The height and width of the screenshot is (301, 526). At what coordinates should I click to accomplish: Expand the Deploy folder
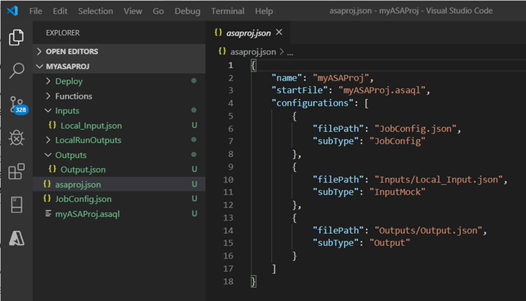pyautogui.click(x=69, y=81)
